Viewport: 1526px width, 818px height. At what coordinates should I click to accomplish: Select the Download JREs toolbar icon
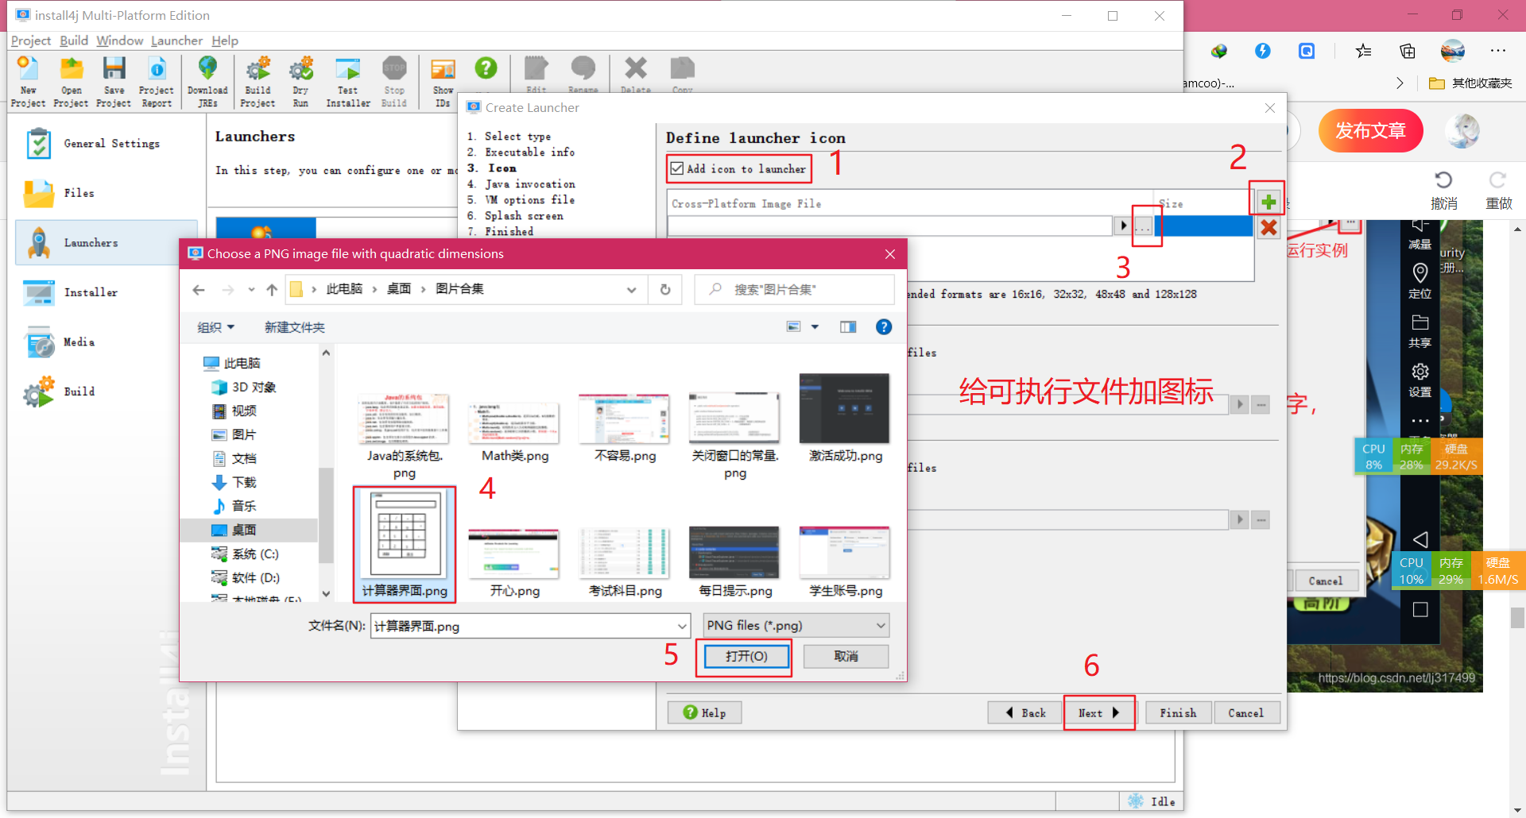coord(207,79)
